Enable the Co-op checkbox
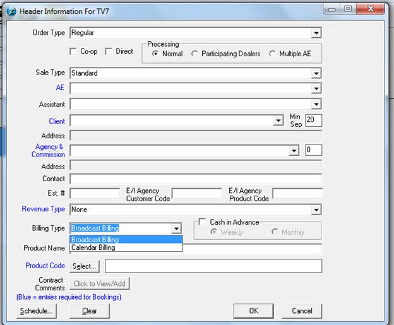Image resolution: width=394 pixels, height=325 pixels. pos(72,52)
